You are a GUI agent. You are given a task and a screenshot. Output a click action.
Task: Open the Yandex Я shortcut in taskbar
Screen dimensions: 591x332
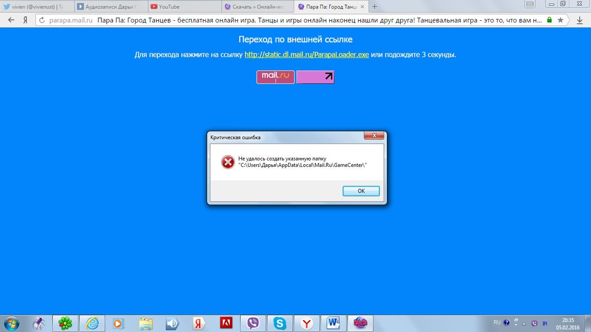click(199, 323)
